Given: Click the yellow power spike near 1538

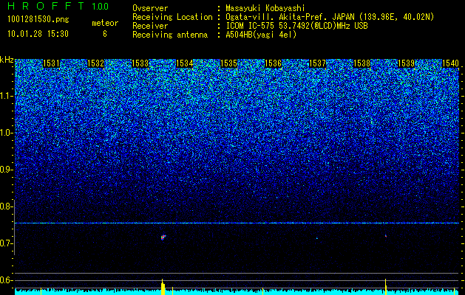Looking at the screenshot, I should 385,286.
